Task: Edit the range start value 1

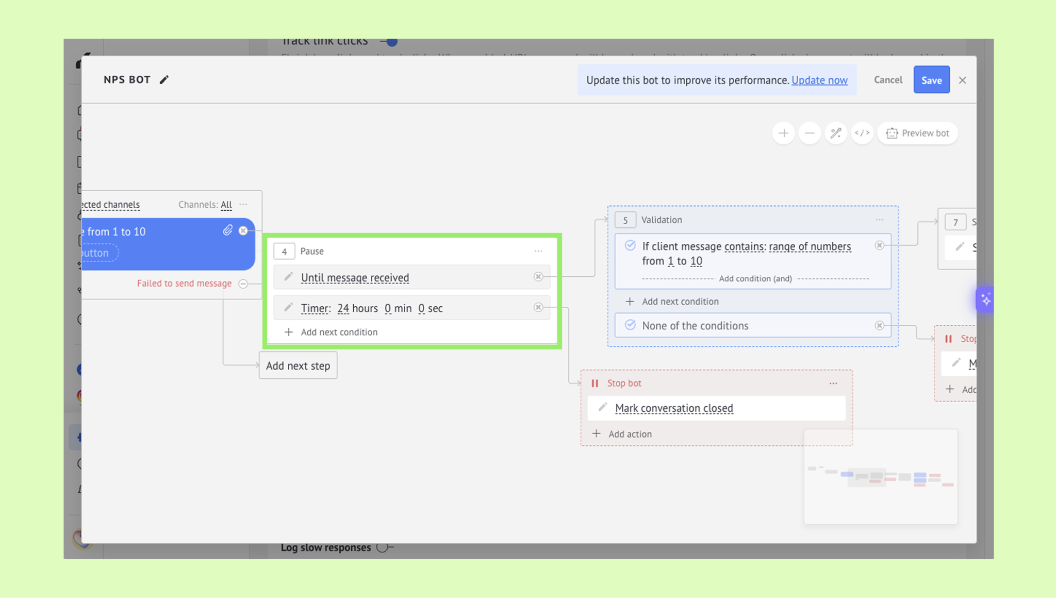Action: pos(670,261)
